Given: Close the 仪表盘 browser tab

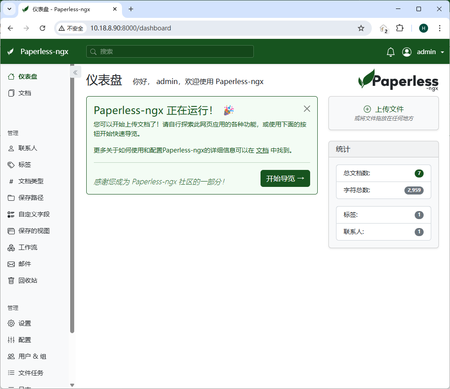Looking at the screenshot, I should tap(115, 9).
